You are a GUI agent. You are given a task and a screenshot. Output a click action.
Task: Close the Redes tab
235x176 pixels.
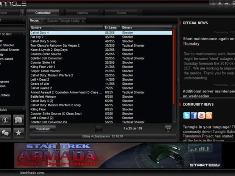(x=42, y=21)
